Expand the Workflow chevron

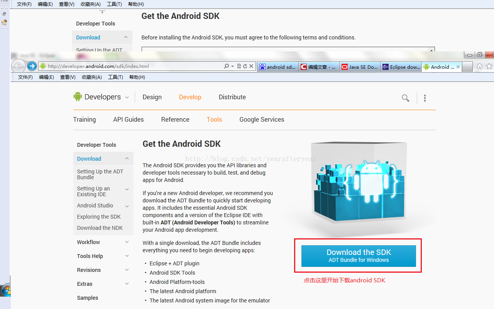(127, 242)
